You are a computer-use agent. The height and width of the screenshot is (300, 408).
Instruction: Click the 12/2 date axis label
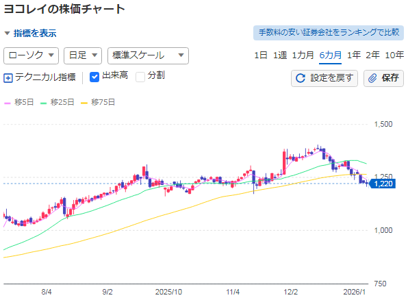tap(290, 292)
